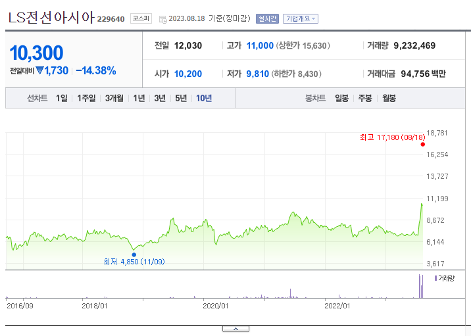Collapse the chart with the bottom chevron
This screenshot has width=471, height=336.
coord(235,329)
